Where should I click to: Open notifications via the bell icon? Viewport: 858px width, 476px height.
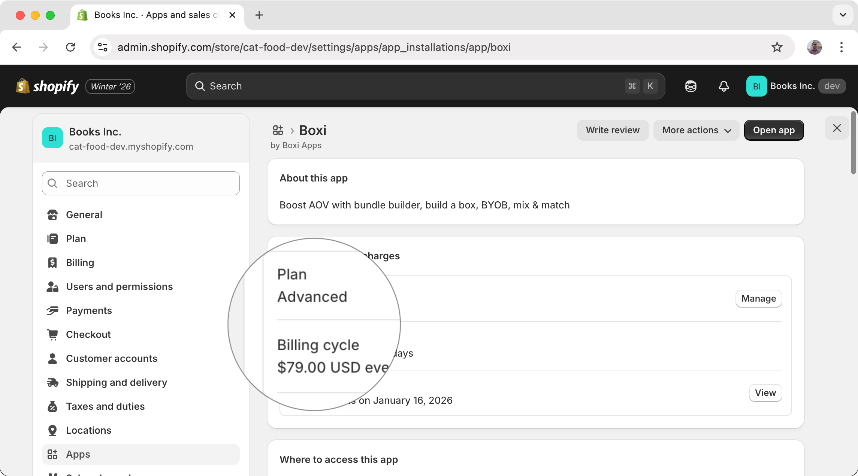(723, 86)
